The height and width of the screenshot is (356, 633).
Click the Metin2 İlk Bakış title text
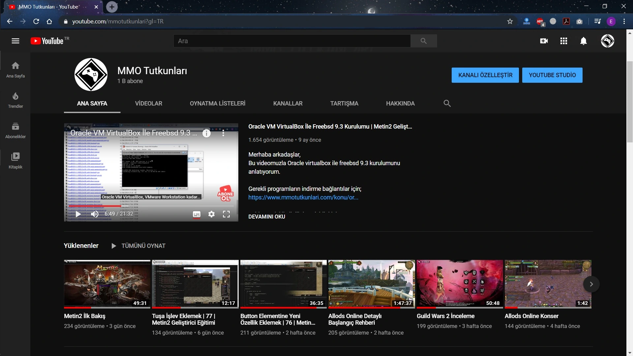[x=85, y=316]
